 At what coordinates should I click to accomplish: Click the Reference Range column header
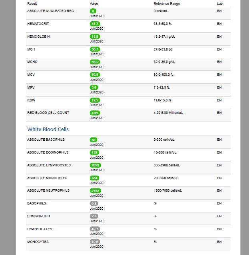(167, 4)
